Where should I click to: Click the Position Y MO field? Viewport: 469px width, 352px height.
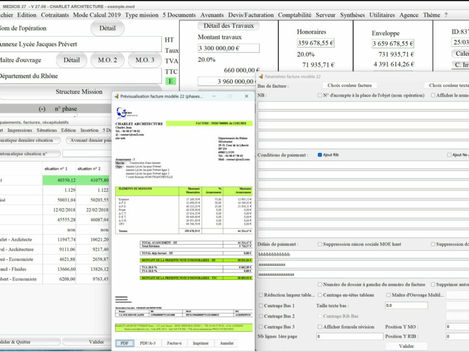click(x=457, y=327)
